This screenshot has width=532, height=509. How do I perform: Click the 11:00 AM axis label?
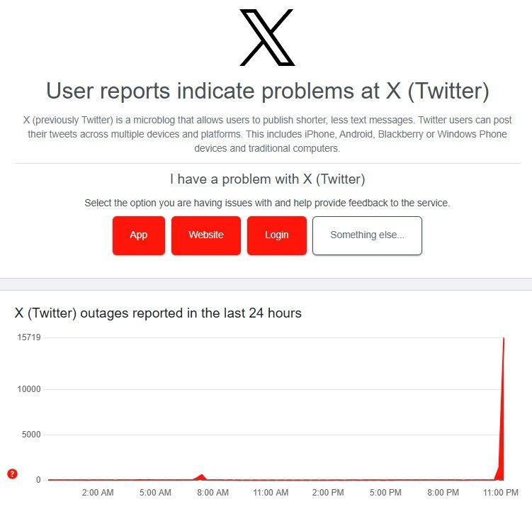[x=271, y=493]
